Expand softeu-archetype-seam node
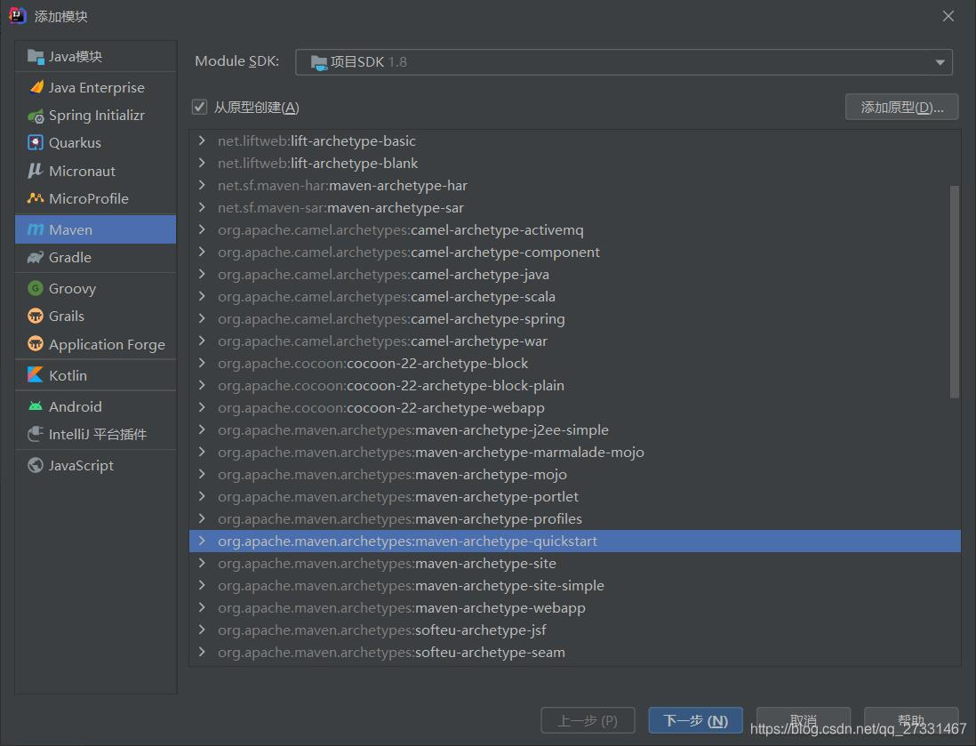Viewport: 976px width, 746px height. click(x=202, y=652)
